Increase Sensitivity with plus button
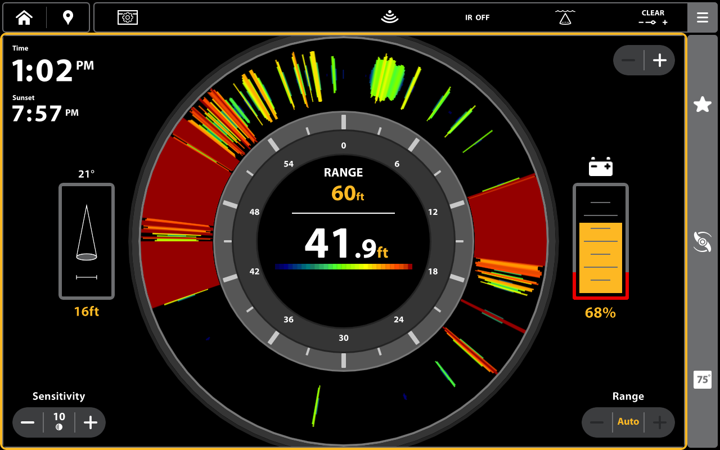720x450 pixels. click(x=91, y=422)
